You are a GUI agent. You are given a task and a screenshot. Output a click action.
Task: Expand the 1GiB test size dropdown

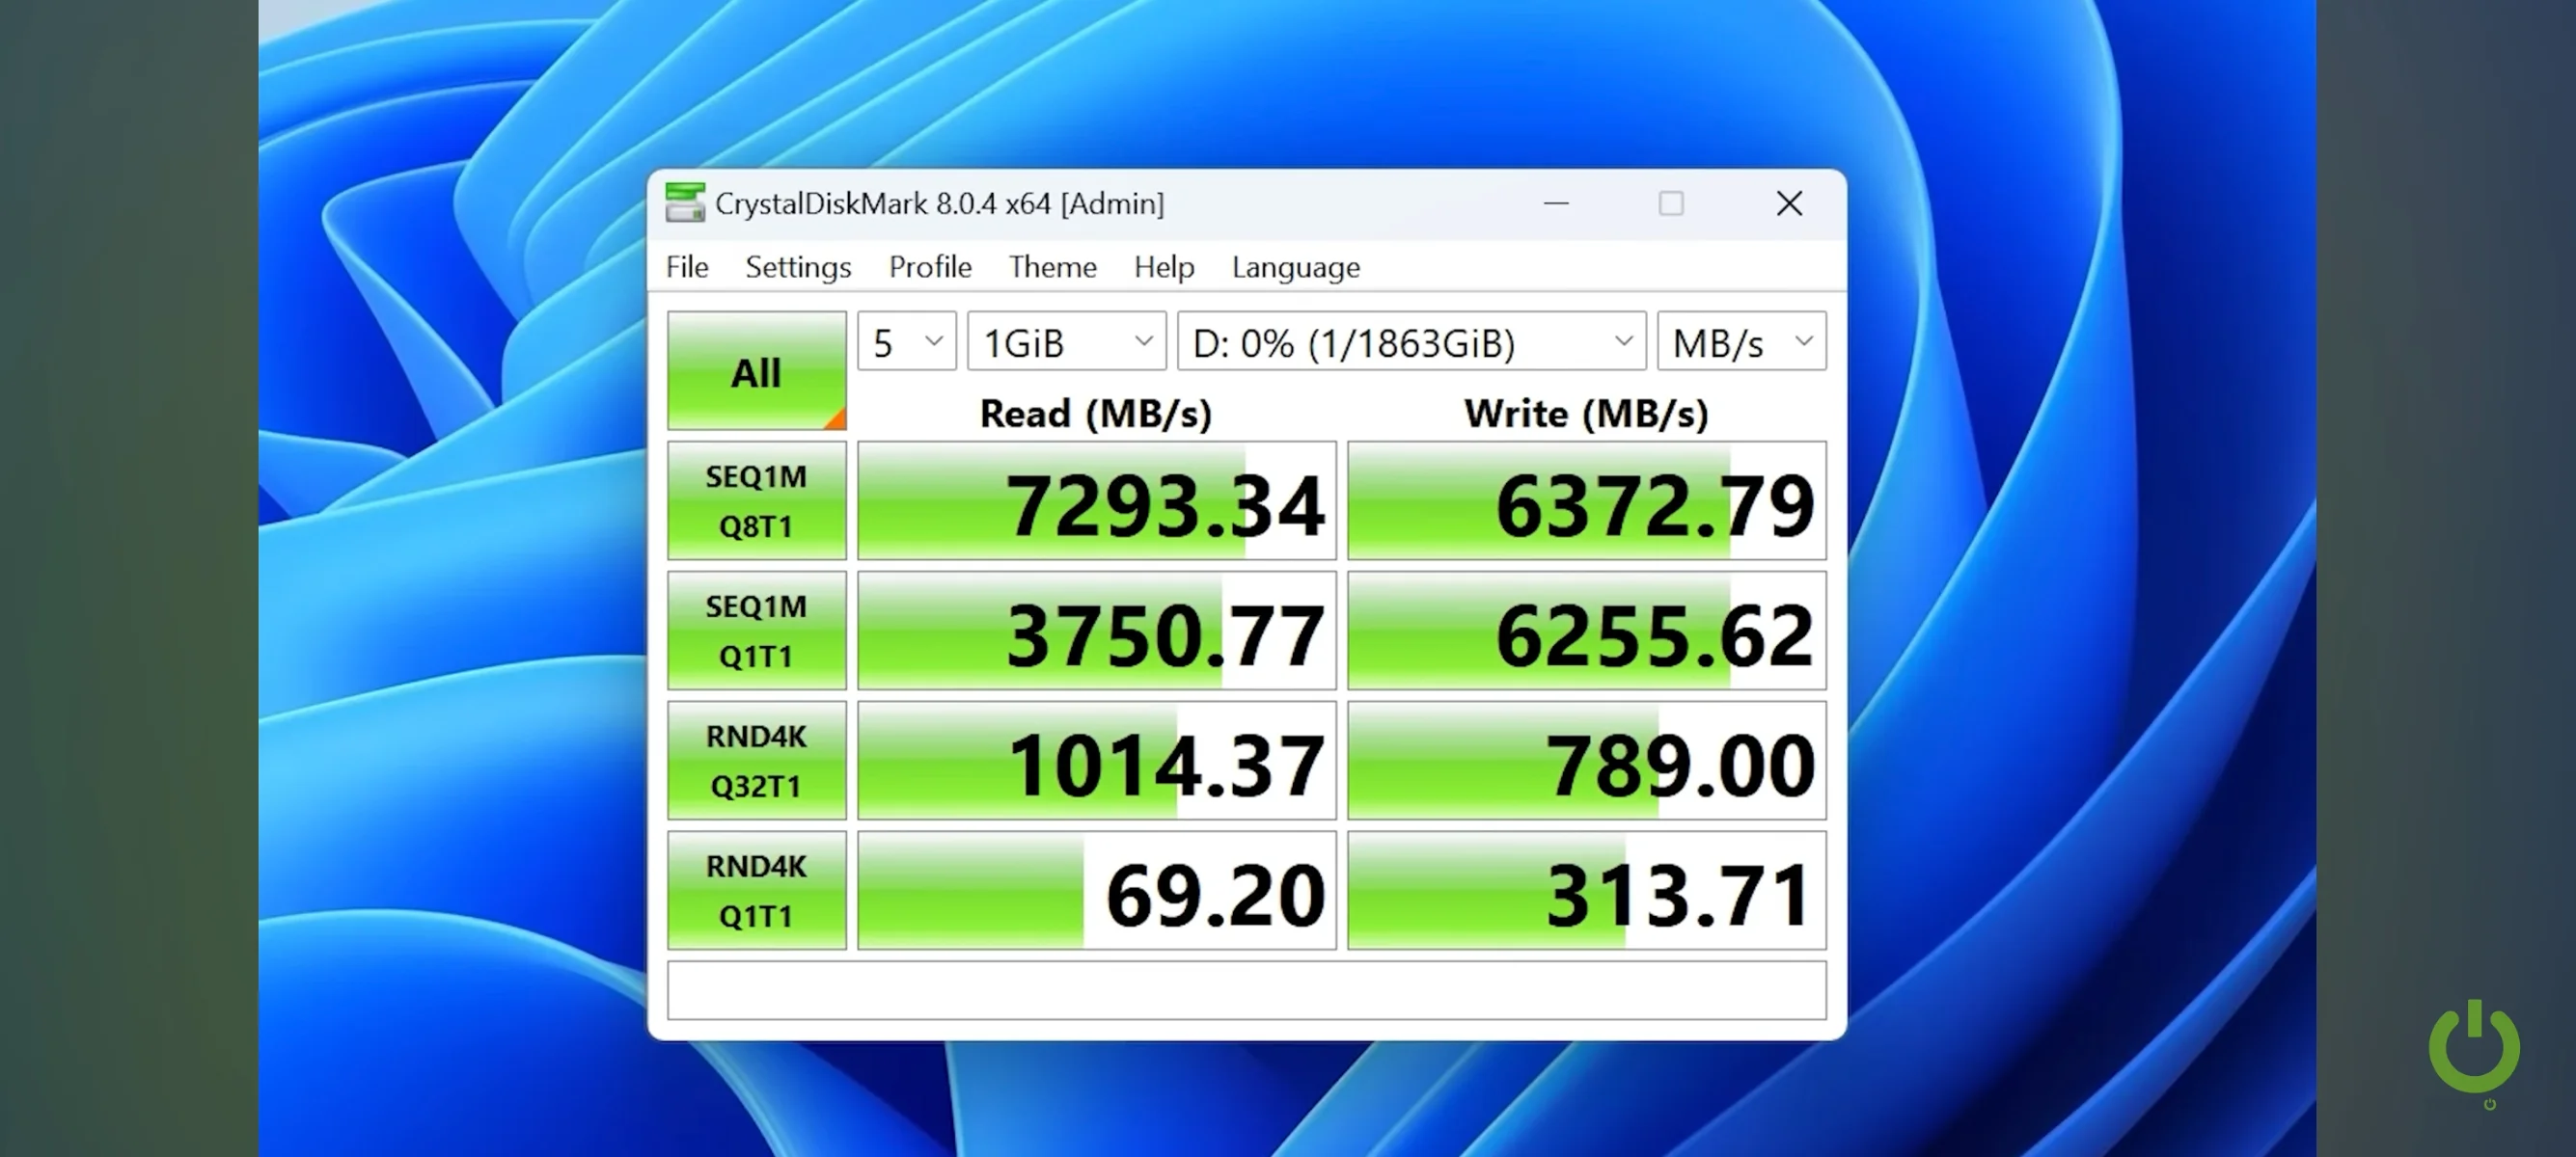1066,342
